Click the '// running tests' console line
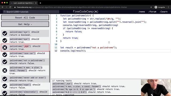171x96 pixels. point(62,81)
